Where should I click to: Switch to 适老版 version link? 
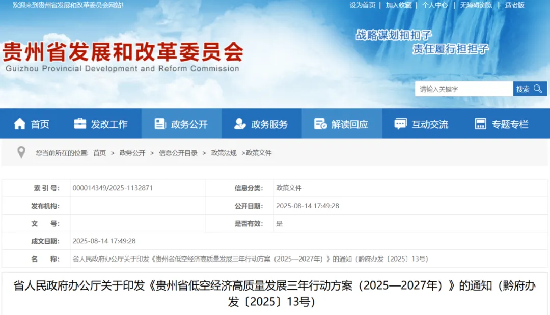pos(514,5)
